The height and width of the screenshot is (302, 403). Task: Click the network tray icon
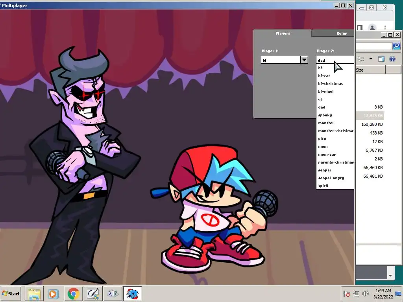356,293
